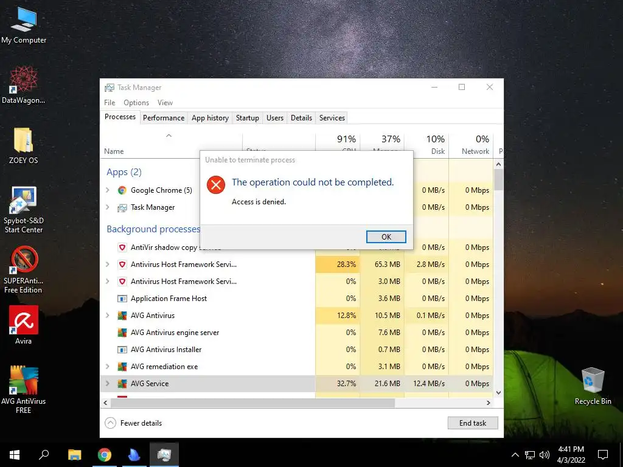This screenshot has width=623, height=467.
Task: Open taskbar Search magnifier
Action: tap(44, 455)
